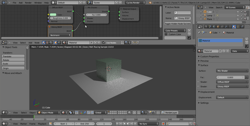Open the Cycles Render engine dropdown
This screenshot has height=126, width=250.
(x=135, y=2)
